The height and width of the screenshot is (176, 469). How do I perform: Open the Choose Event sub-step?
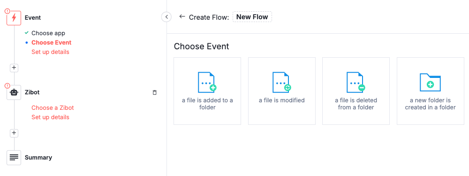pyautogui.click(x=52, y=43)
